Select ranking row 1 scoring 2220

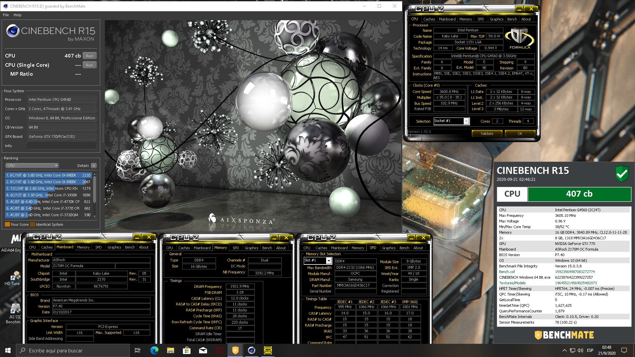pyautogui.click(x=48, y=175)
